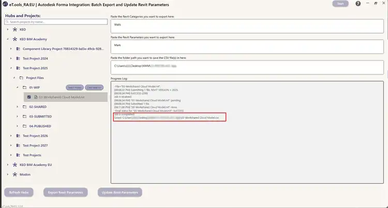This screenshot has height=208, width=388.
Task: Expand the 02-SHARED folder
Action: point(17,107)
